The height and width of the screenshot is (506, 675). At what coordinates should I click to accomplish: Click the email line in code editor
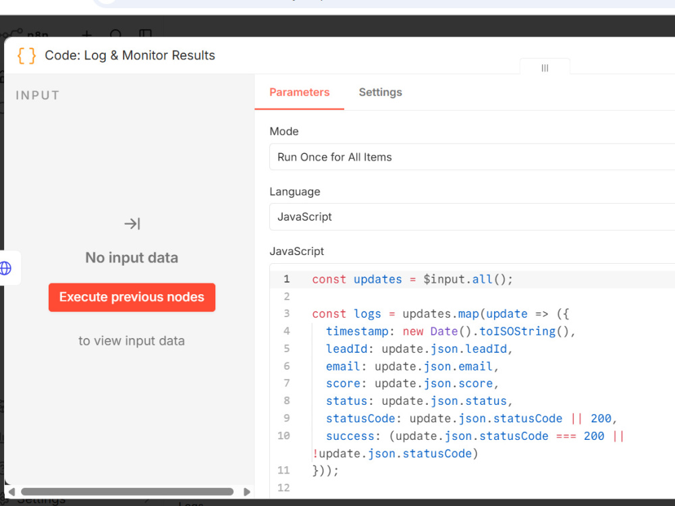click(x=412, y=366)
